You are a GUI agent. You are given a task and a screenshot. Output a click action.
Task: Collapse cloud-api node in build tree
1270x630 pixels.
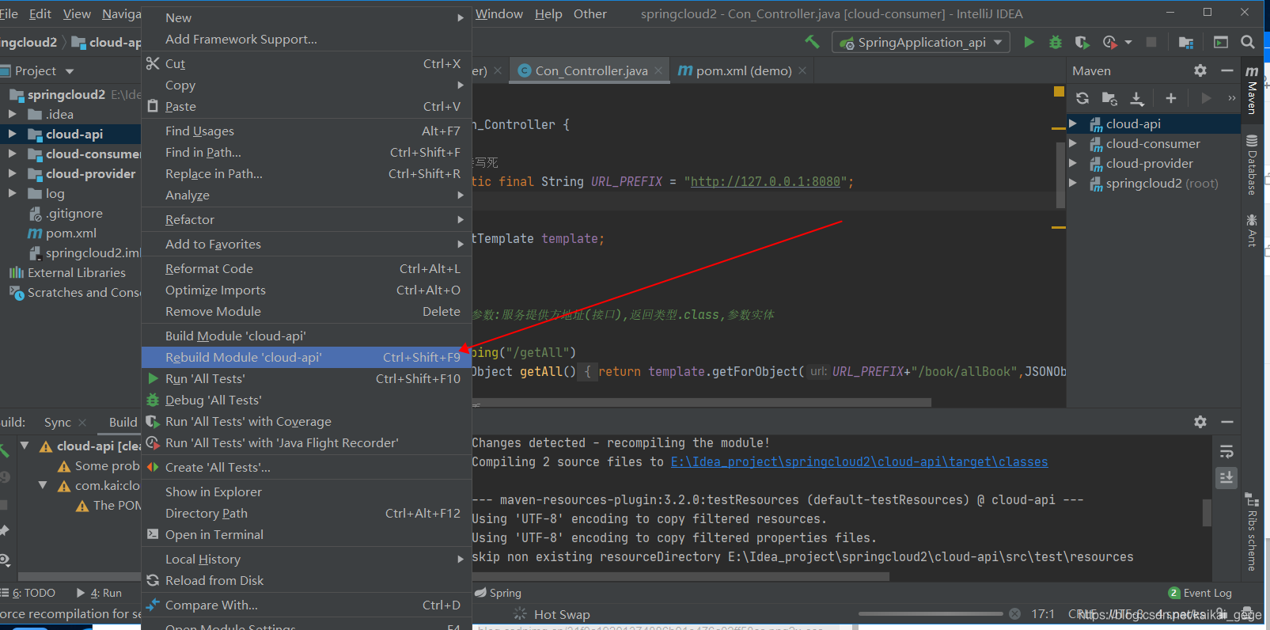tap(25, 446)
